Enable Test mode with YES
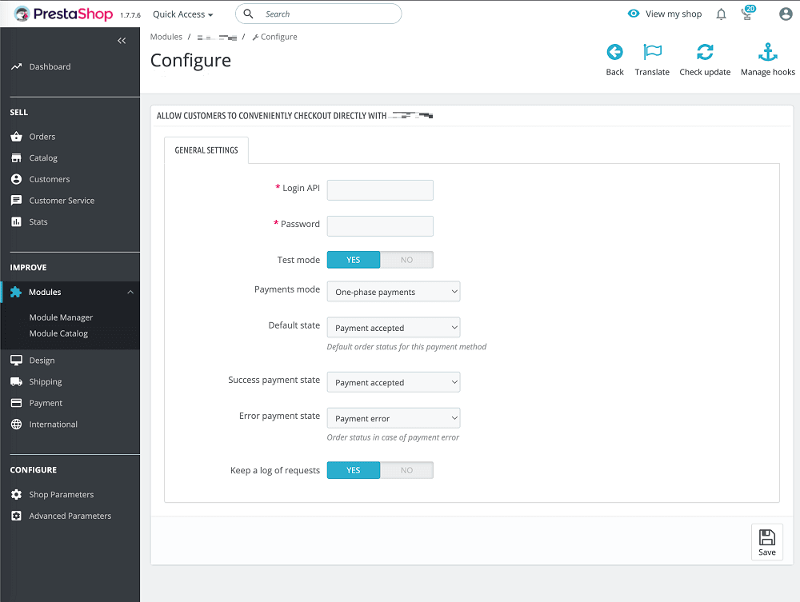800x602 pixels. (353, 259)
